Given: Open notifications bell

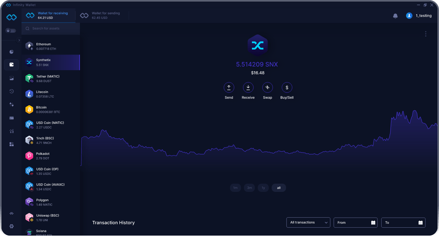Looking at the screenshot, I should tap(395, 16).
